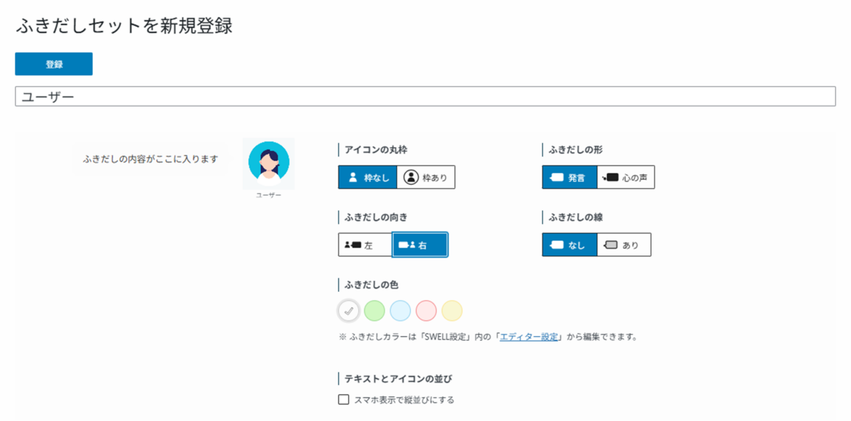Click the ユーザー title input field
The width and height of the screenshot is (851, 421).
click(425, 96)
